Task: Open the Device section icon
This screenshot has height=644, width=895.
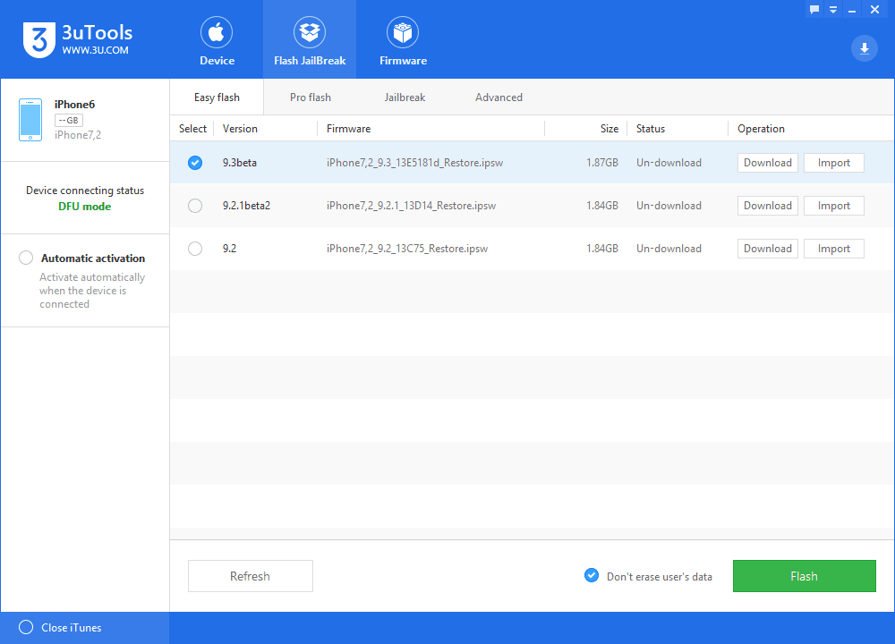Action: pos(217,32)
